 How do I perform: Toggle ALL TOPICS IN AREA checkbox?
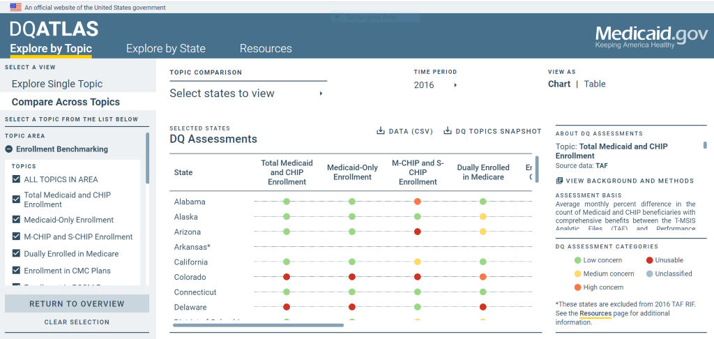pos(17,179)
